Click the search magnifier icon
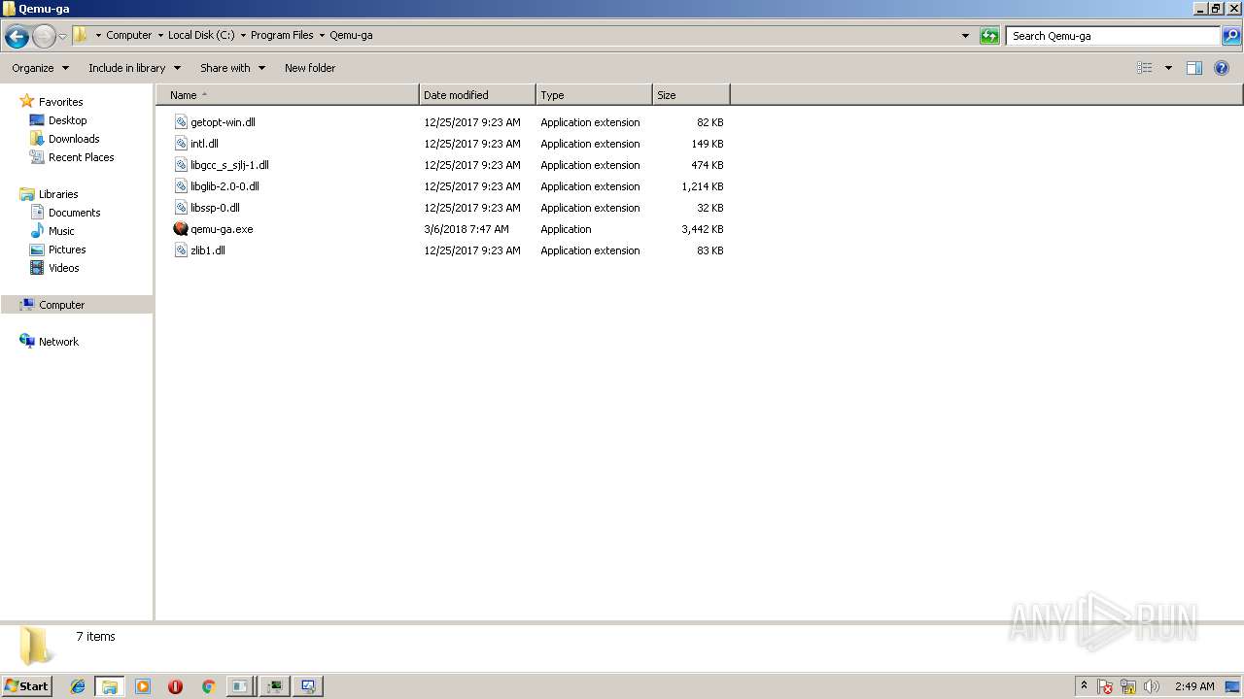 (x=1231, y=36)
